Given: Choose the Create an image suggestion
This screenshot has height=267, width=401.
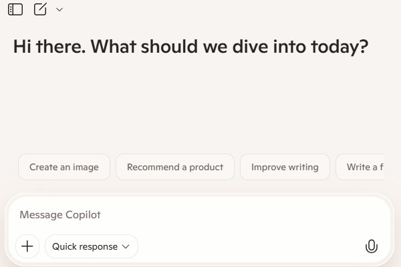Looking at the screenshot, I should 64,167.
